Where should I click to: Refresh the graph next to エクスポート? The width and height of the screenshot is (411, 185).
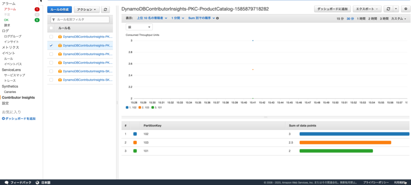coord(388,9)
